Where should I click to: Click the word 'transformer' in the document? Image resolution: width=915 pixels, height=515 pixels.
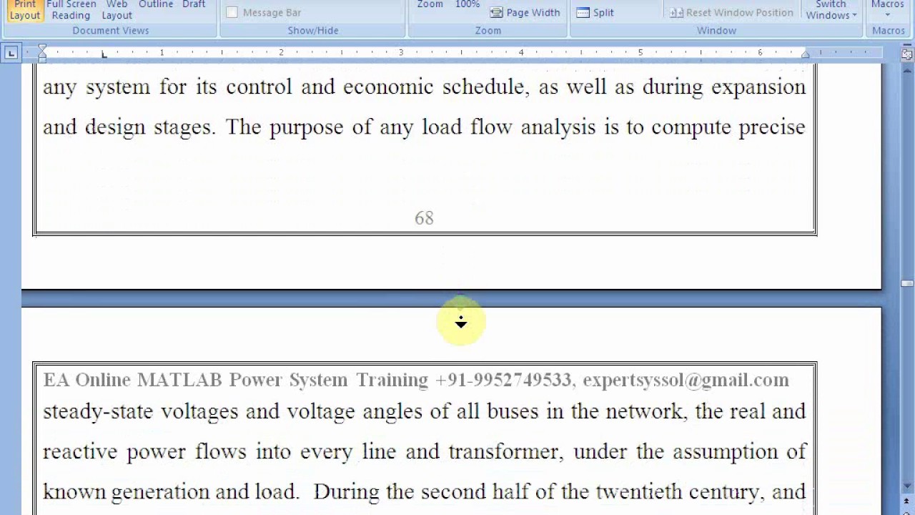tap(507, 452)
